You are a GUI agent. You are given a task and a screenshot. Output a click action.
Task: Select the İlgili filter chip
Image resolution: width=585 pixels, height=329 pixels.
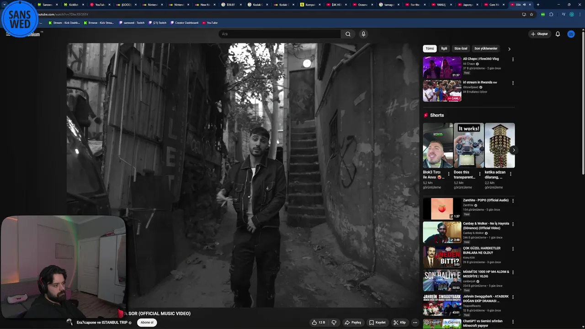(444, 48)
